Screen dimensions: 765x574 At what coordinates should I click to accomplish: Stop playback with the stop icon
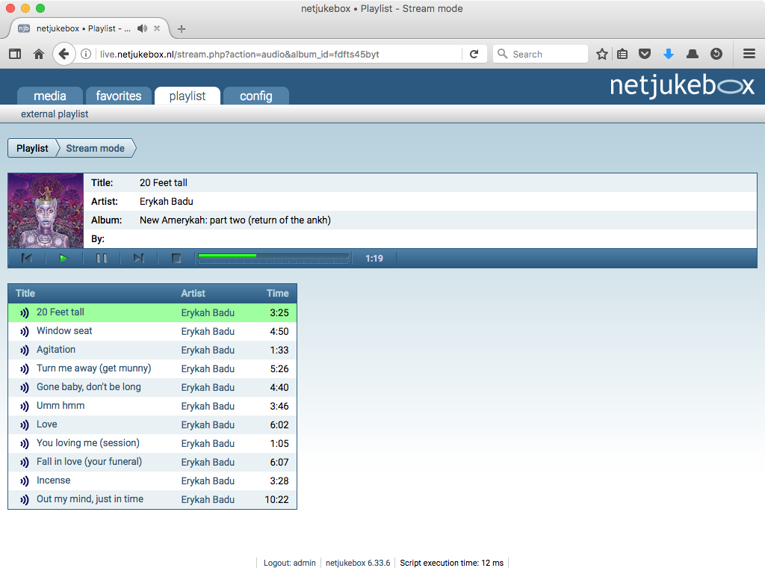tap(176, 258)
